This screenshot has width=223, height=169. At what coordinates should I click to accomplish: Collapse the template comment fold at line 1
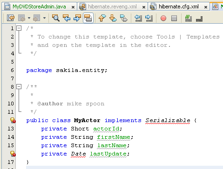point(19,28)
